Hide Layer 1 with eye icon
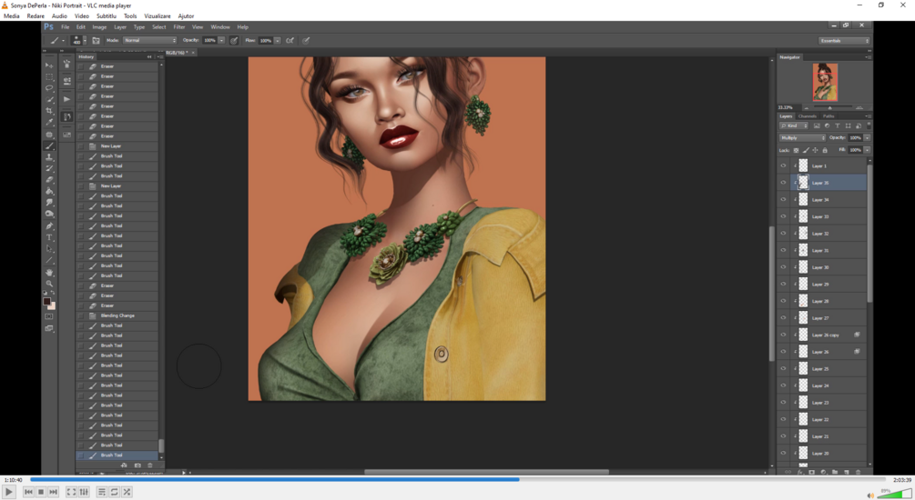The height and width of the screenshot is (500, 915). [783, 166]
